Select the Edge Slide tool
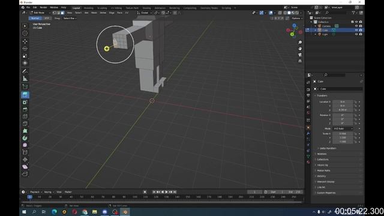This screenshot has height=216, width=384. click(25, 152)
